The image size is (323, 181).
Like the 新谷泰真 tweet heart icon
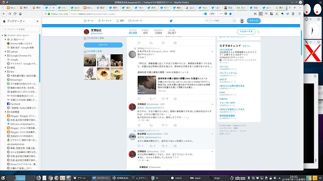click(x=163, y=146)
